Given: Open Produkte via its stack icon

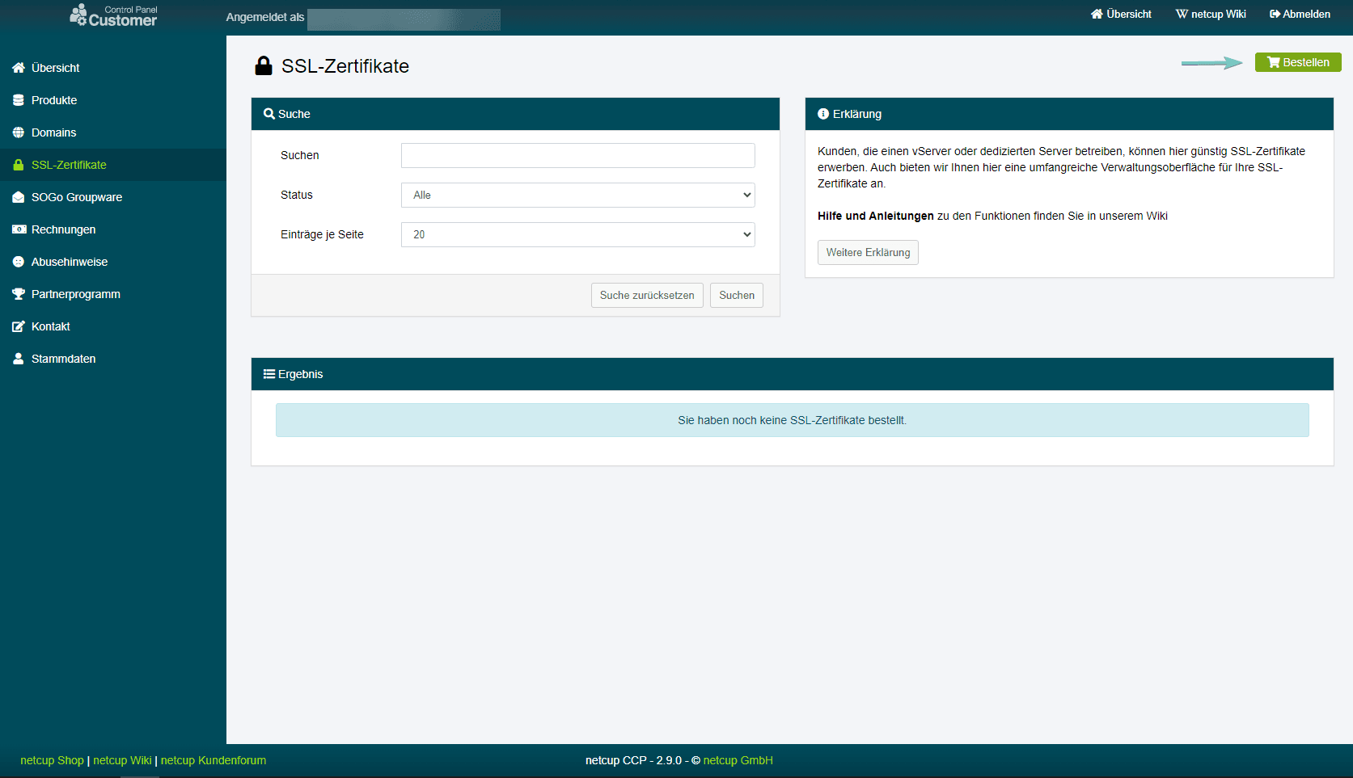Looking at the screenshot, I should tap(18, 100).
